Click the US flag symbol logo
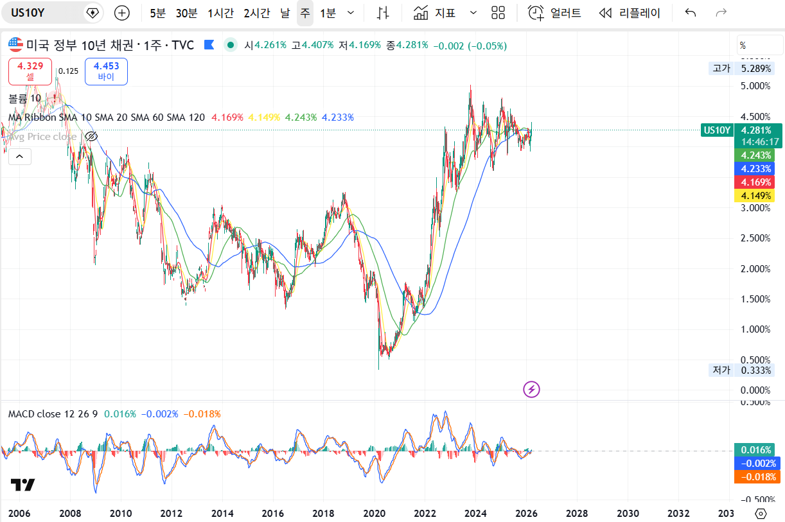Image resolution: width=785 pixels, height=522 pixels. (15, 45)
